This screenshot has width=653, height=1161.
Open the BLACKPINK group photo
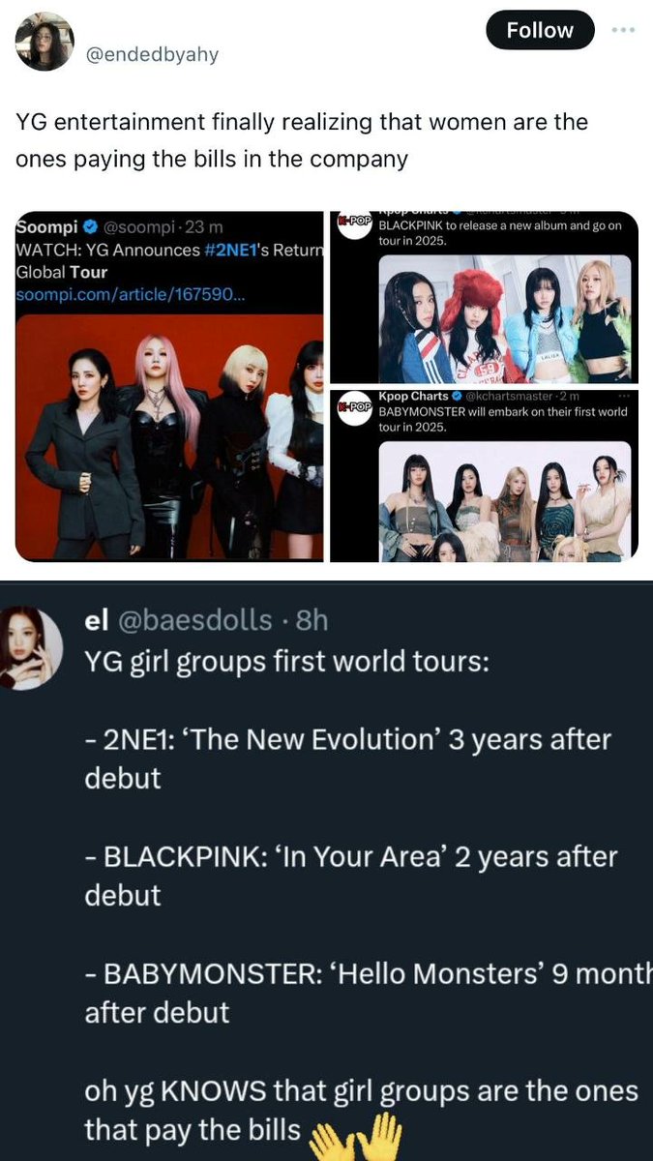503,317
